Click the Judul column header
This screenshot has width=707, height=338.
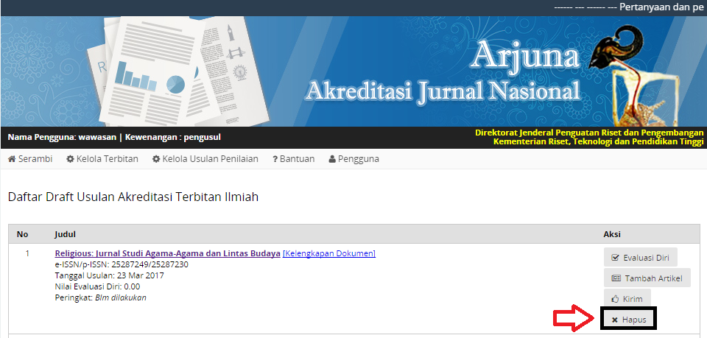[x=65, y=234]
